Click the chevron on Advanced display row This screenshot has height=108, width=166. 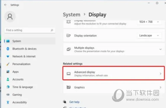tap(160, 74)
